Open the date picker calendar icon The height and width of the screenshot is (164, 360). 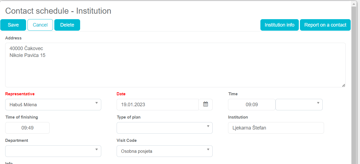click(x=206, y=104)
